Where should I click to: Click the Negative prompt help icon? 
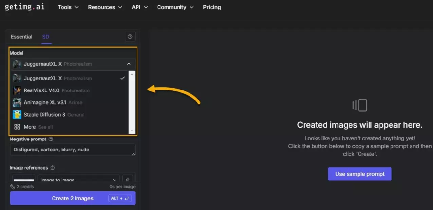click(x=51, y=139)
